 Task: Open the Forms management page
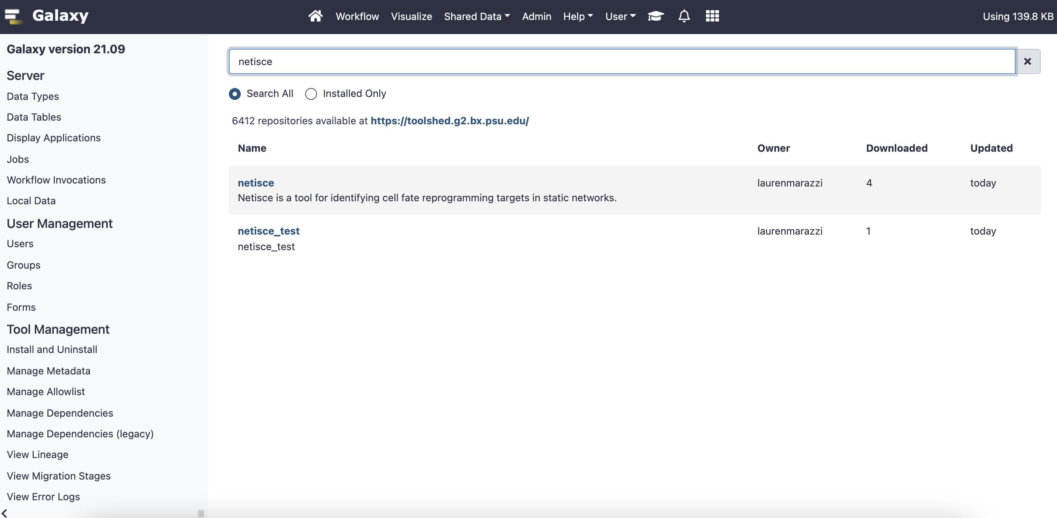pos(21,307)
